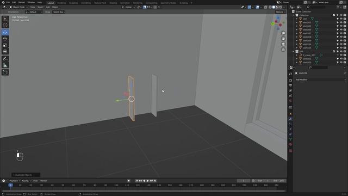Image resolution: width=348 pixels, height=196 pixels.
Task: Open Render properties tab
Action: point(290,80)
